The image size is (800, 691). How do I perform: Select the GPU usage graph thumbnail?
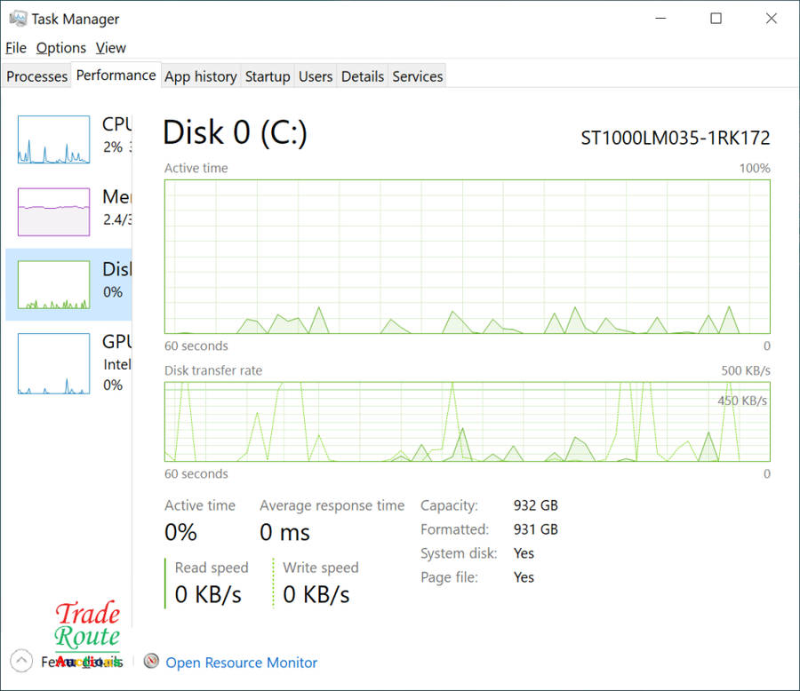coord(53,363)
